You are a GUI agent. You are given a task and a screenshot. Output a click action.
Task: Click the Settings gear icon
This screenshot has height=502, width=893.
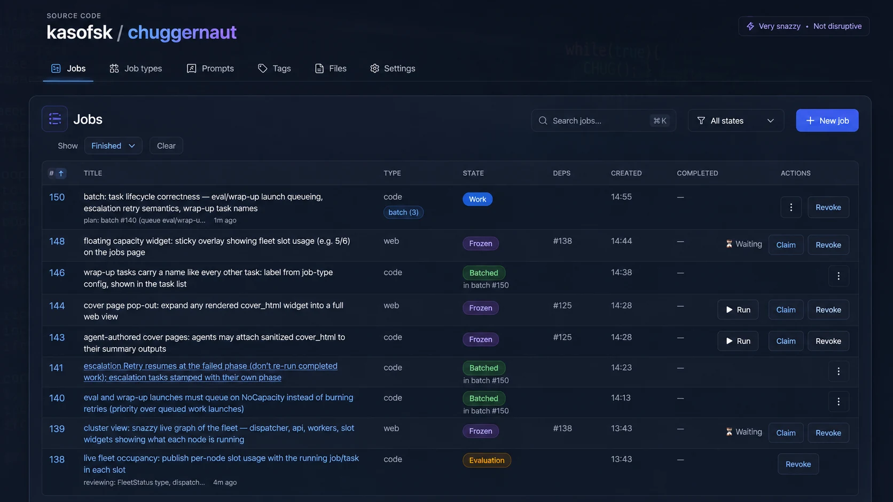[375, 68]
